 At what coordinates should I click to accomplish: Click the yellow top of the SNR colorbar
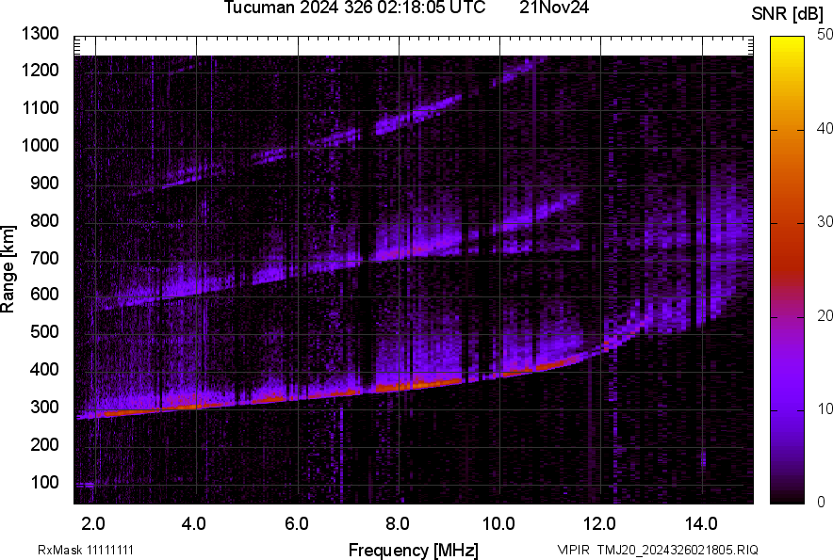tap(788, 43)
